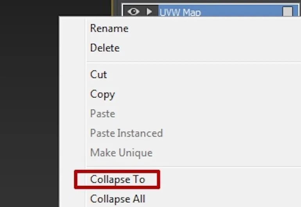Screen dimensions: 301x207
Task: Choose Collapse All from the menu
Action: (118, 199)
